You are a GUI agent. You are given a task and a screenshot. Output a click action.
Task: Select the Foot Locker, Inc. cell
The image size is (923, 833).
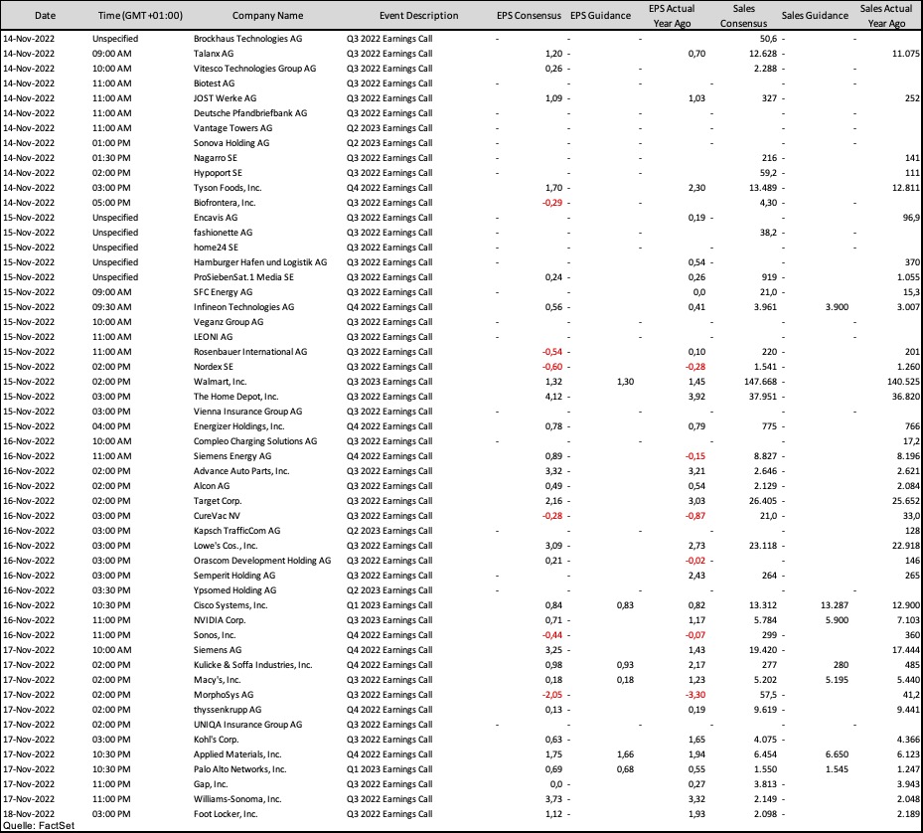point(227,815)
